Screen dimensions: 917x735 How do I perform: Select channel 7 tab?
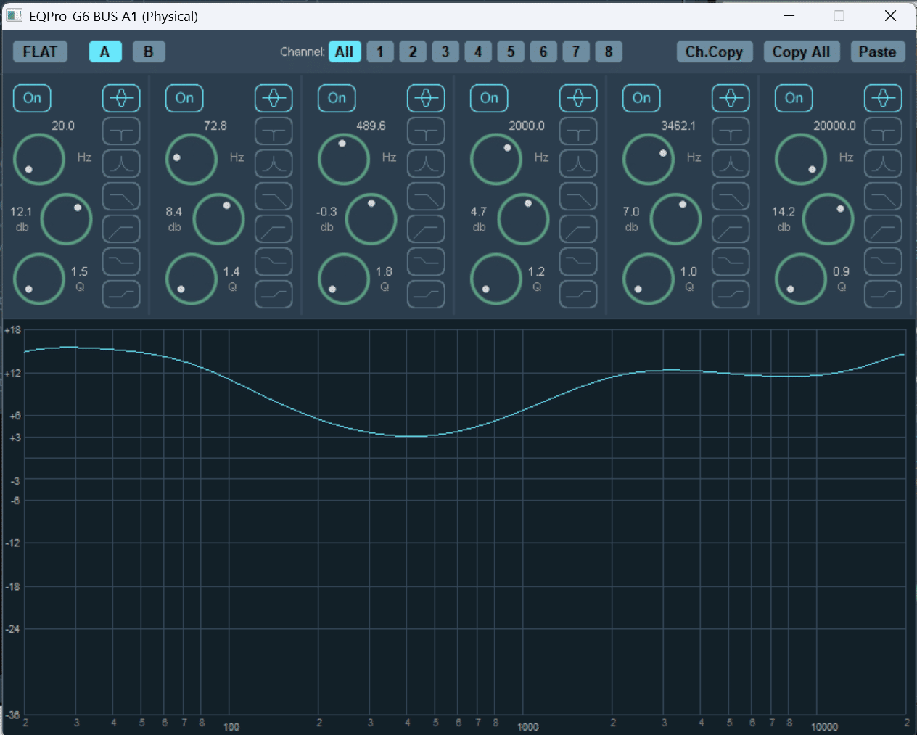[x=576, y=52]
